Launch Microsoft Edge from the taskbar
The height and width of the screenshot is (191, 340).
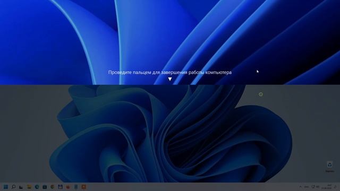(37, 187)
